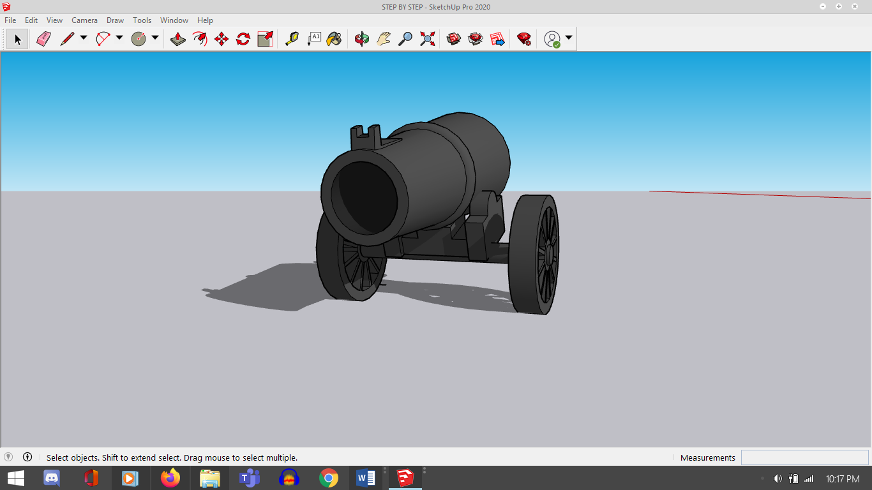Switch to Microsoft Teams on taskbar
The height and width of the screenshot is (490, 872).
tap(250, 478)
